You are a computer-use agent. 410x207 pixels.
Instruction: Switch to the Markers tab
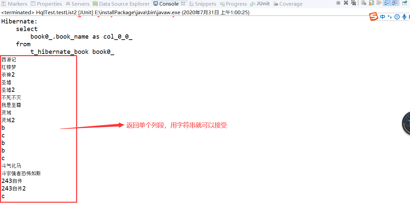click(x=15, y=4)
